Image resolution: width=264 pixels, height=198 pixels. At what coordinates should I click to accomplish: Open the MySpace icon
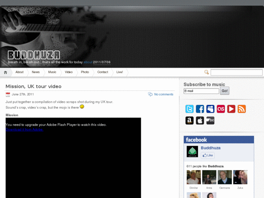210,109
